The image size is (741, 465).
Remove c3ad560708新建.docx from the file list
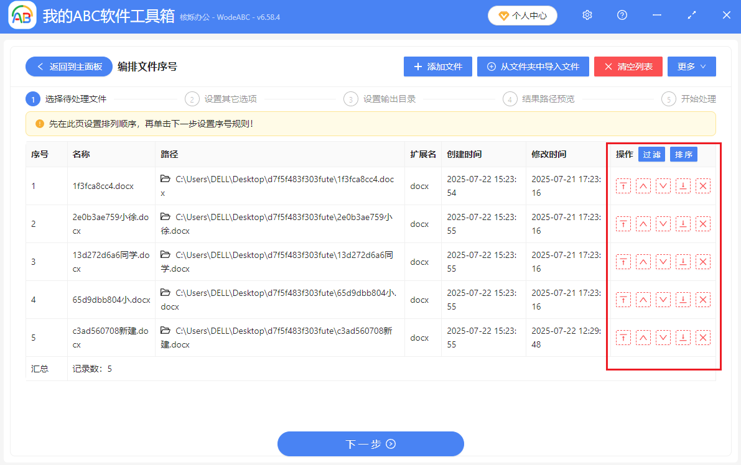[702, 338]
